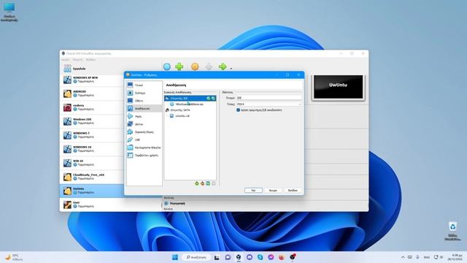The height and width of the screenshot is (263, 467).
Task: Open the This PC desktop icon
Action: point(9,12)
